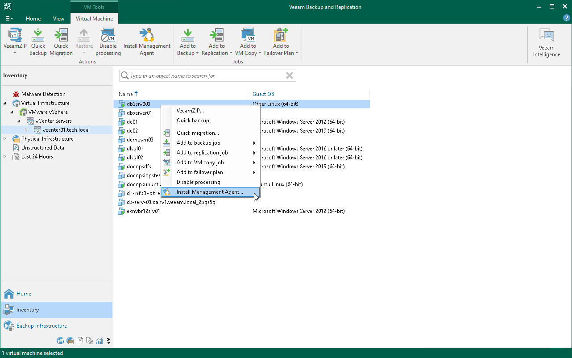This screenshot has width=572, height=358.
Task: Click the Help question mark icon
Action: click(x=566, y=17)
